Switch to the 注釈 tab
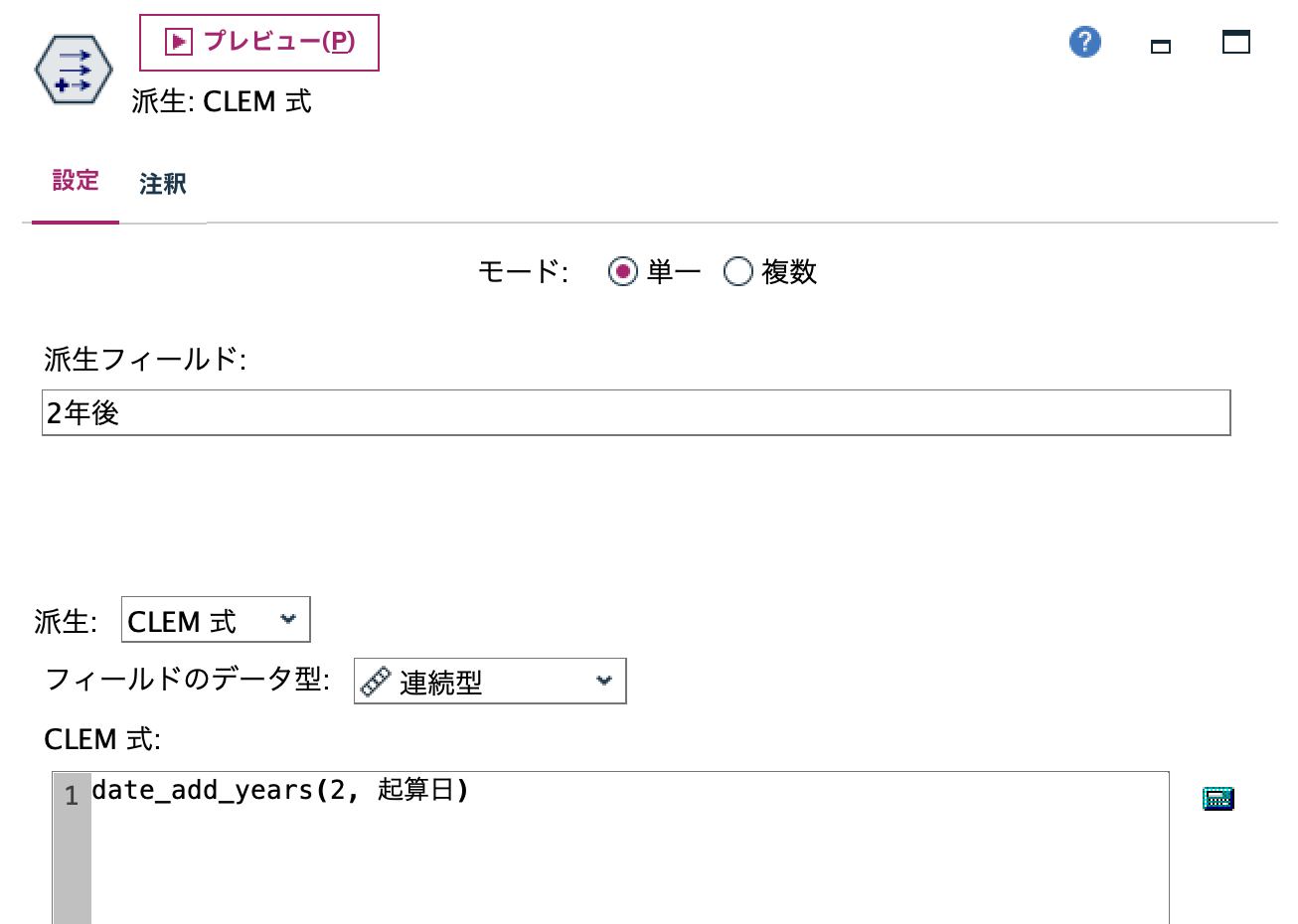The width and height of the screenshot is (1298, 924). 162,184
